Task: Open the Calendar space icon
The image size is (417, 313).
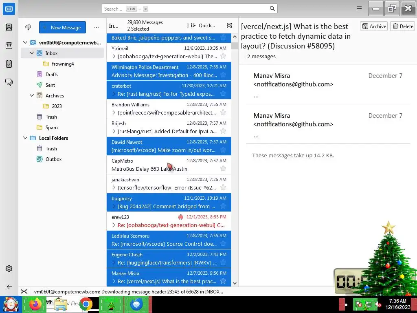Action: point(9,46)
